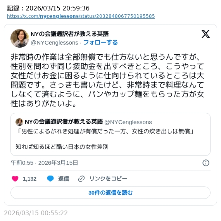The image size is (221, 221).
Task: Click the quoted tweet author name
Action: 64,122
